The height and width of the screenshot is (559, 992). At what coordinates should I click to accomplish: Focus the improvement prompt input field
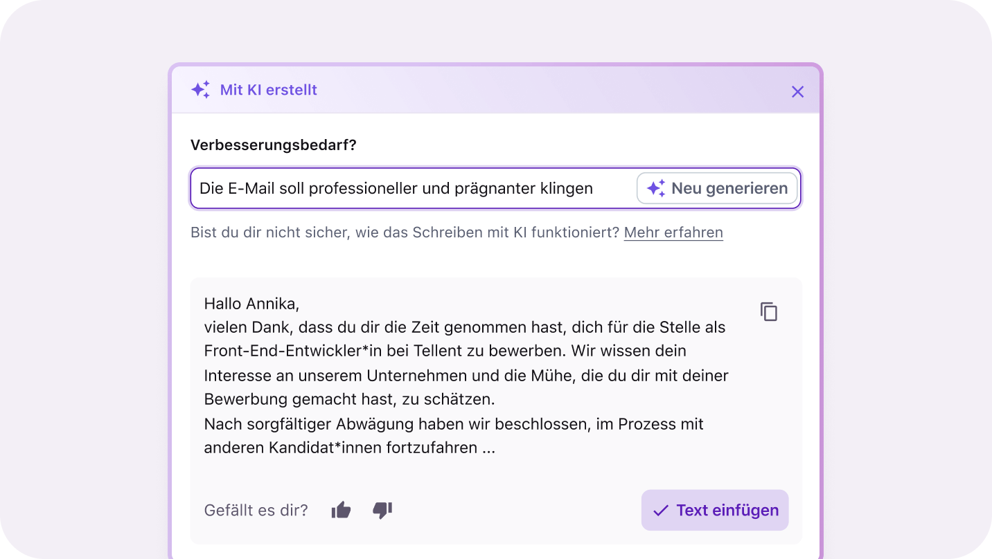(409, 188)
